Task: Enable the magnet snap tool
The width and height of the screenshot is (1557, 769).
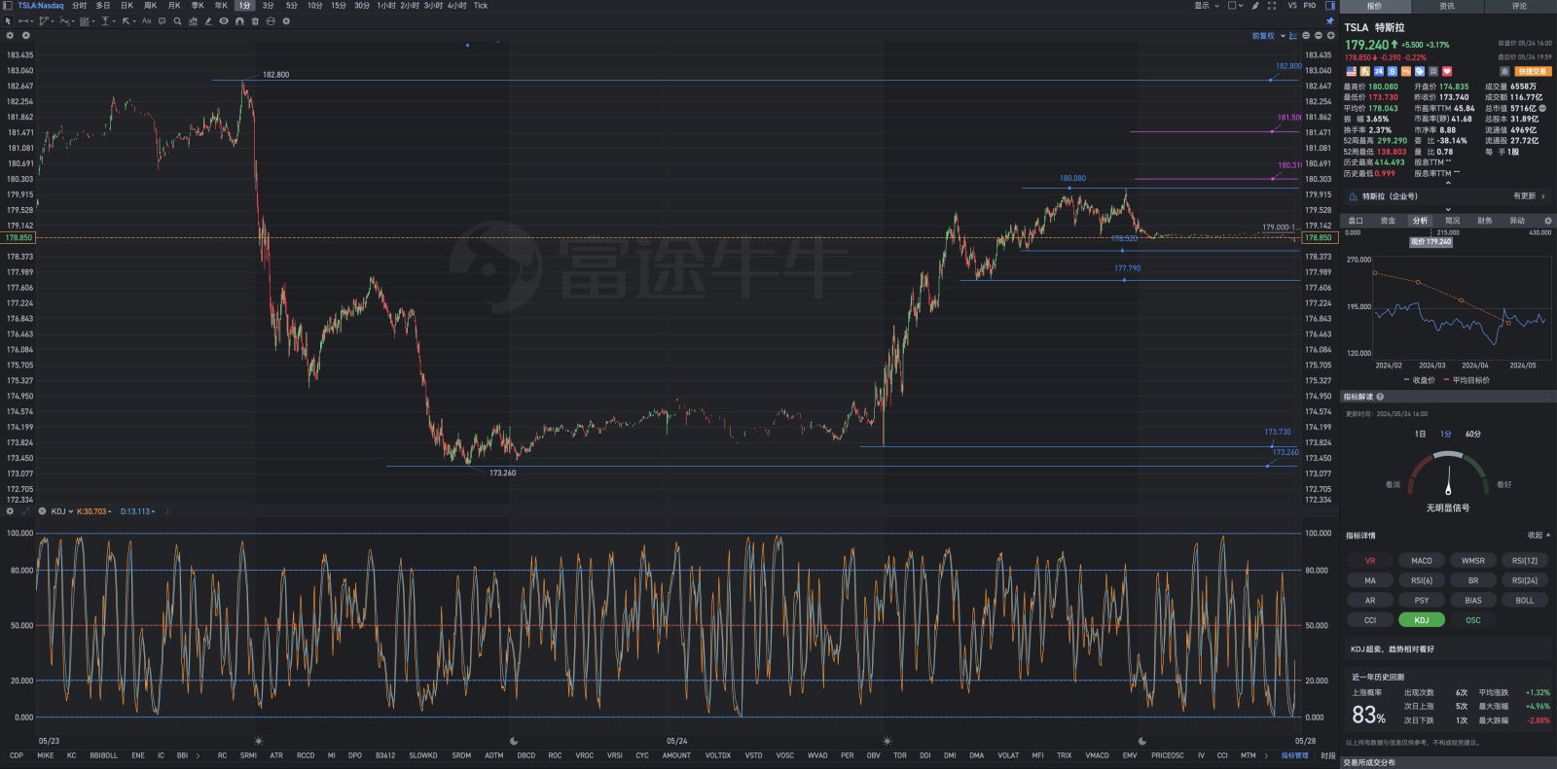Action: click(239, 20)
